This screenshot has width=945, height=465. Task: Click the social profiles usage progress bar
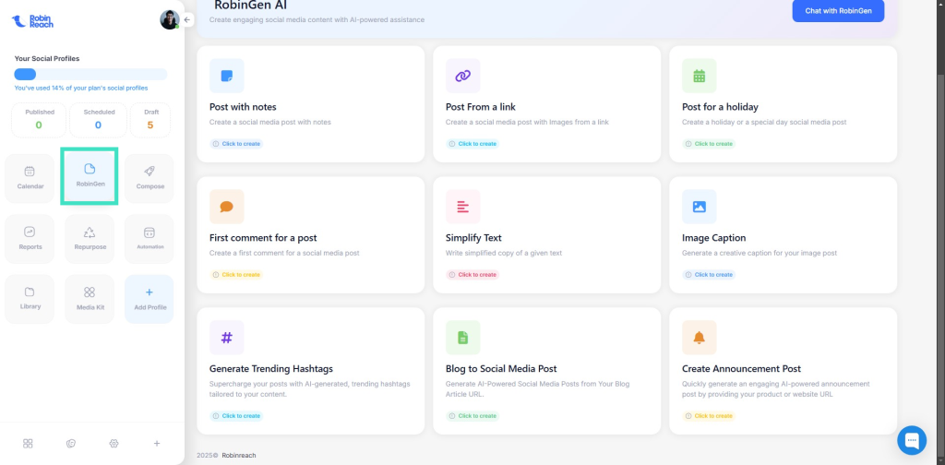[91, 74]
